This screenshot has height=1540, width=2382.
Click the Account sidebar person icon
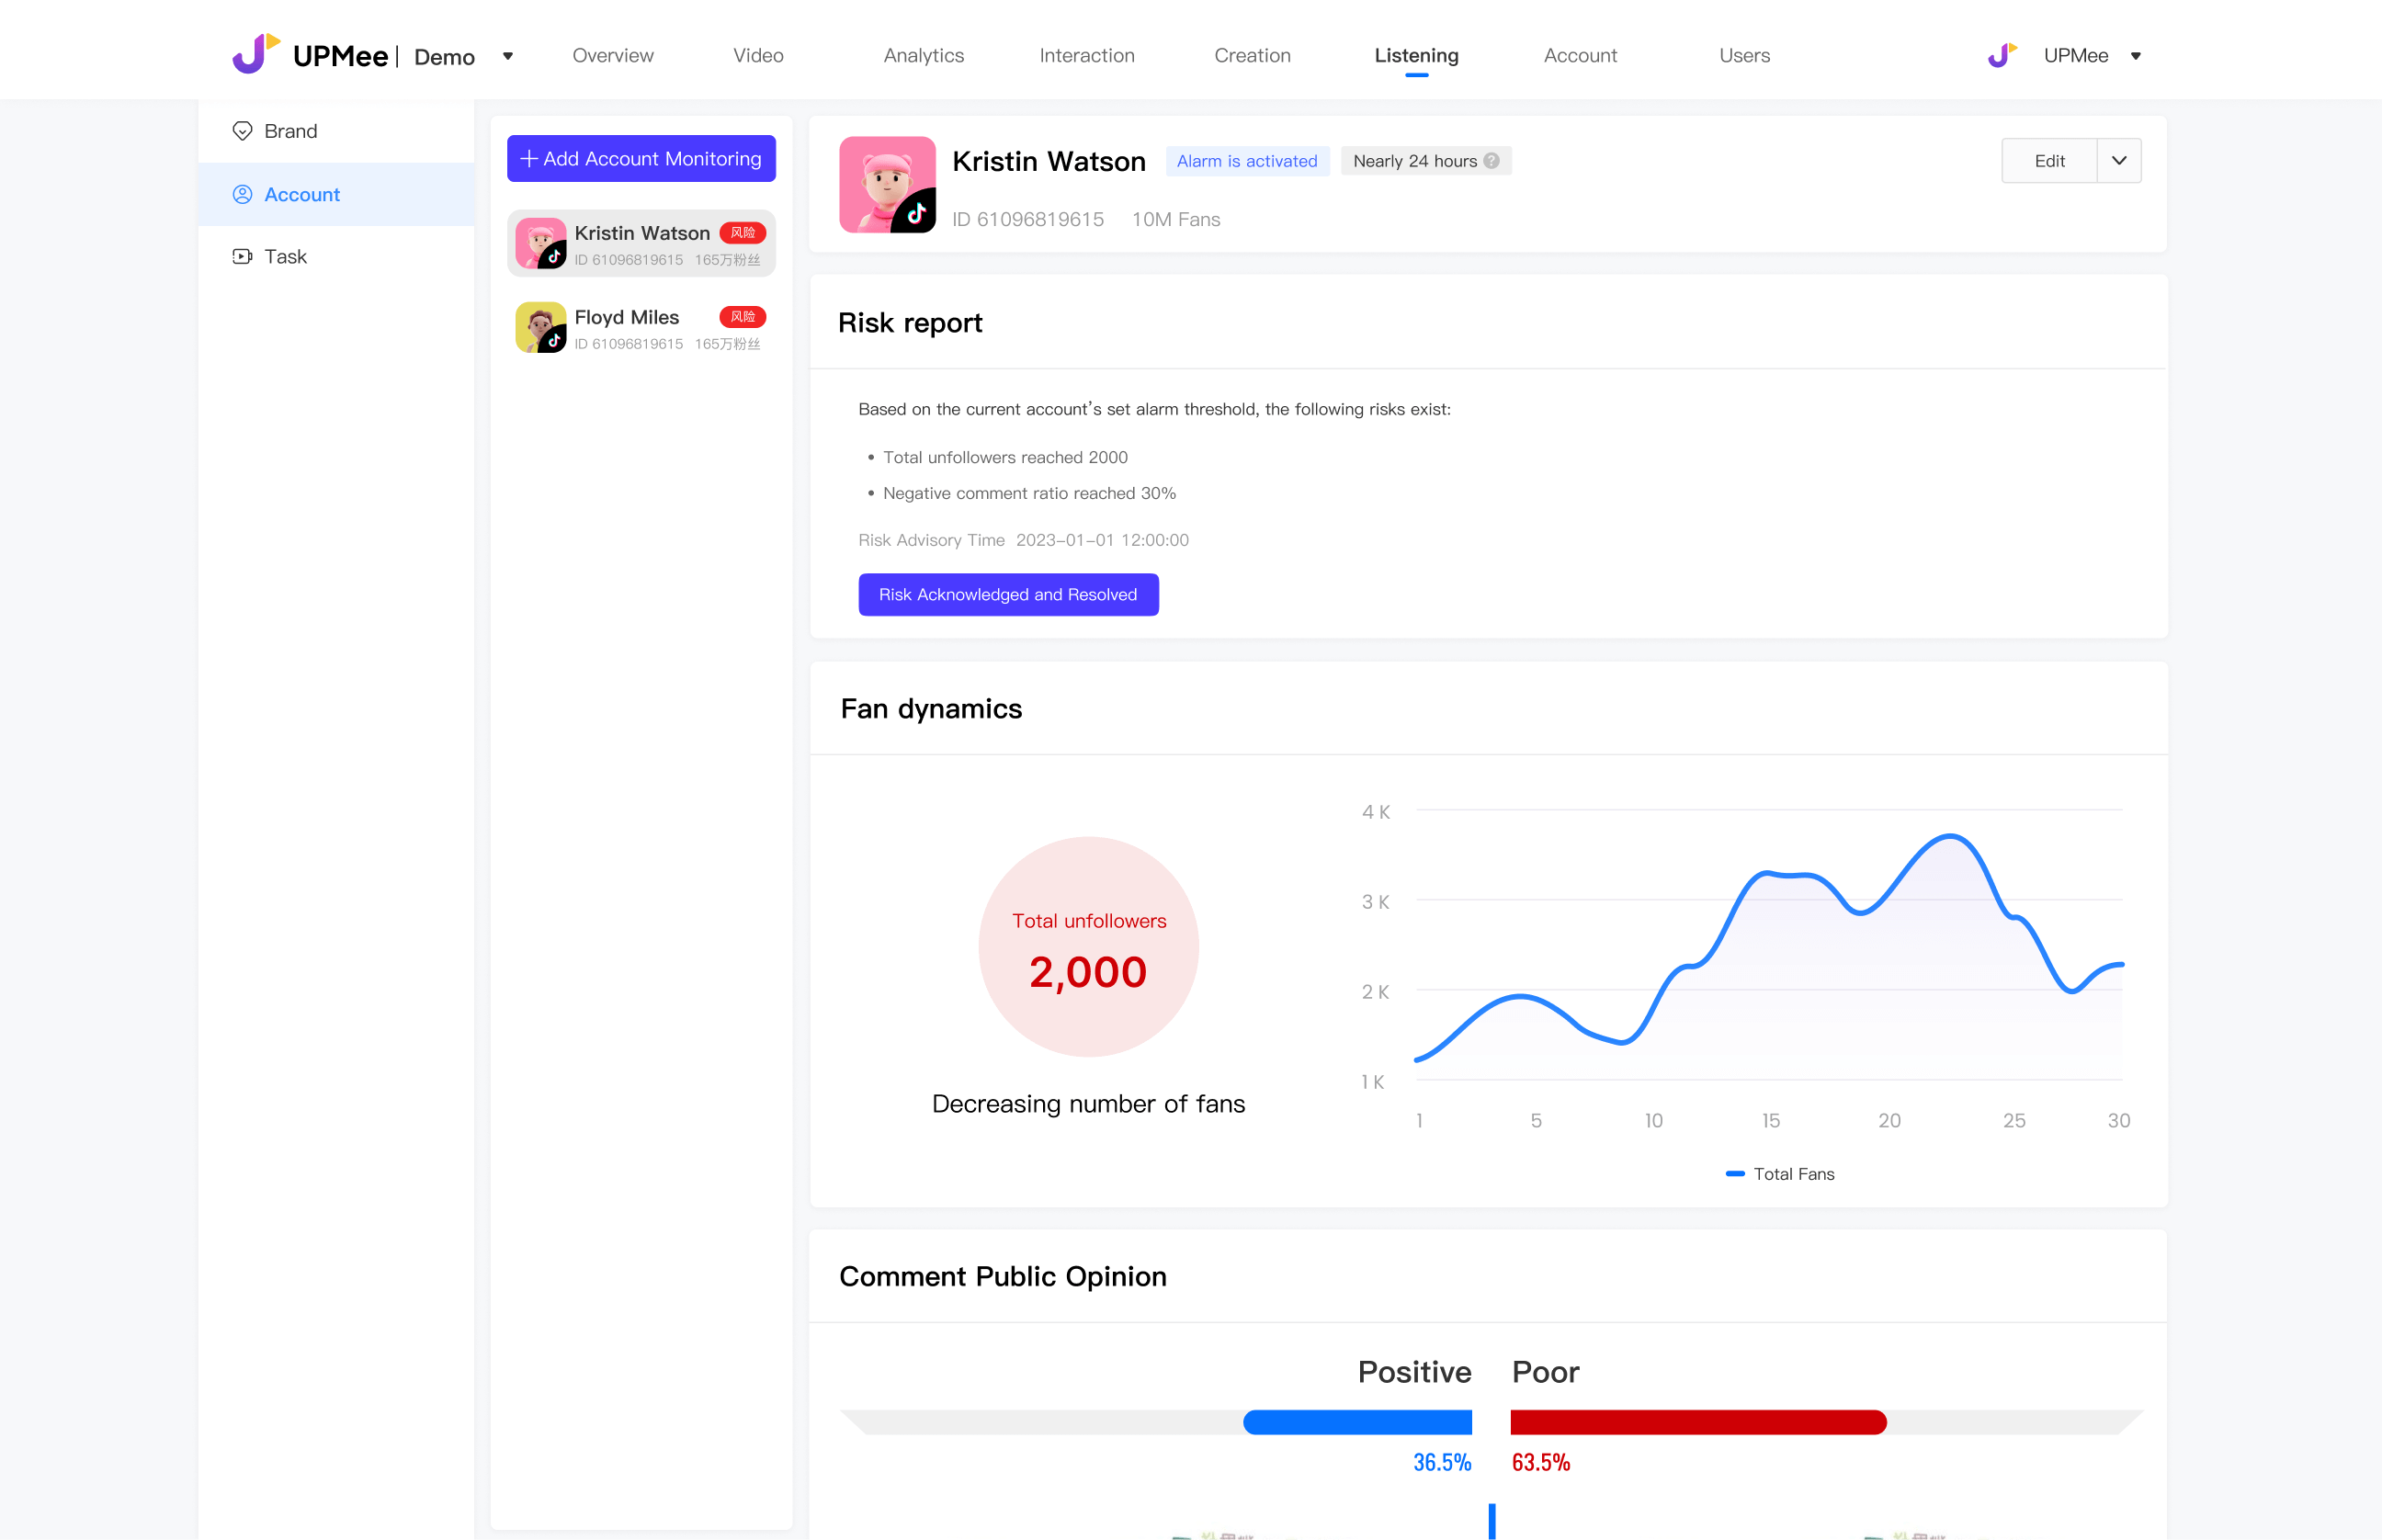point(242,194)
